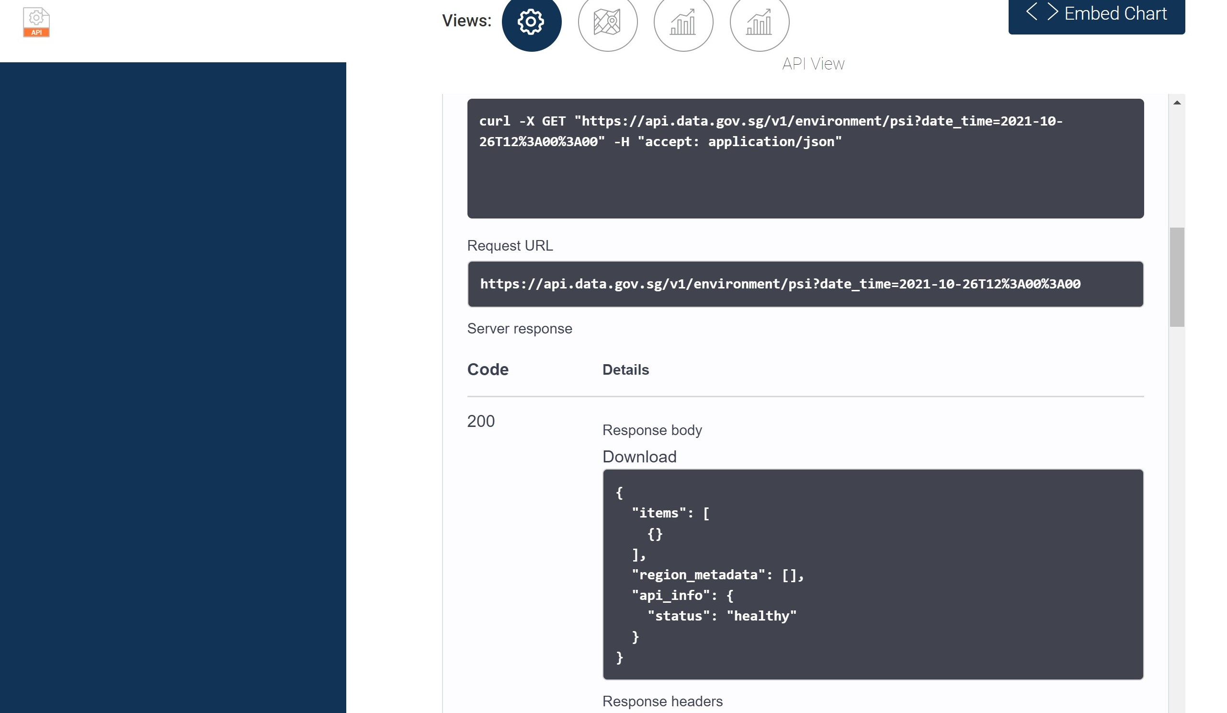Click the Code column header
Screen dimensions: 1227x713
point(488,369)
